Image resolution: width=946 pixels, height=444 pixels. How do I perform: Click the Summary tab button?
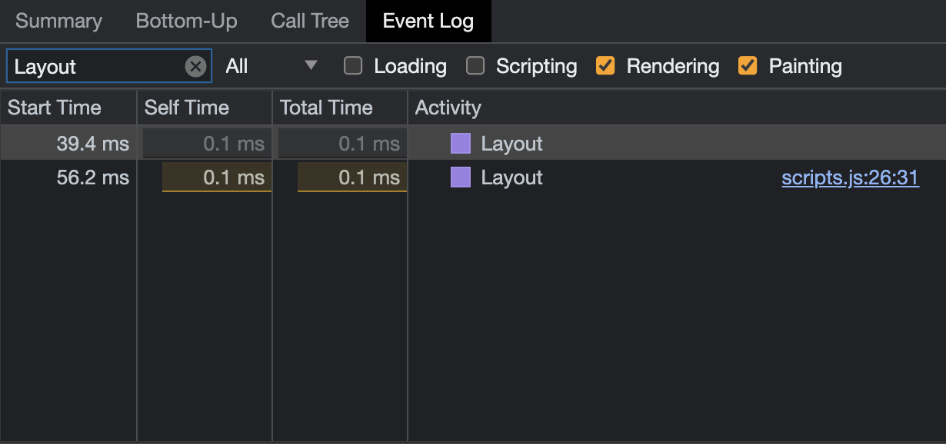tap(59, 21)
